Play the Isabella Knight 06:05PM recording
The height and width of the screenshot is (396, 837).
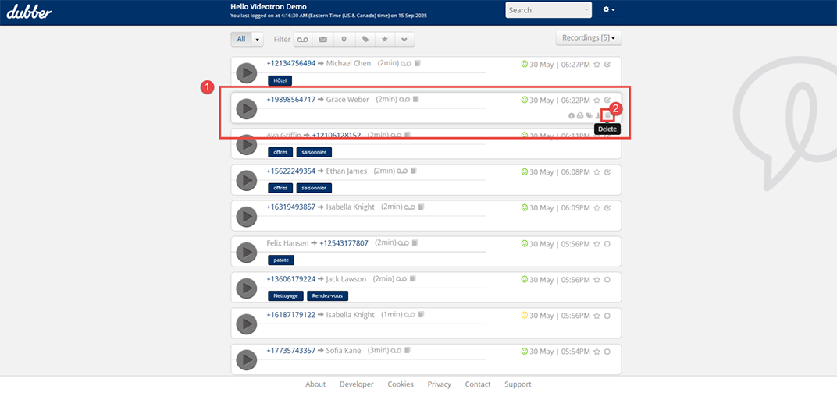click(247, 217)
